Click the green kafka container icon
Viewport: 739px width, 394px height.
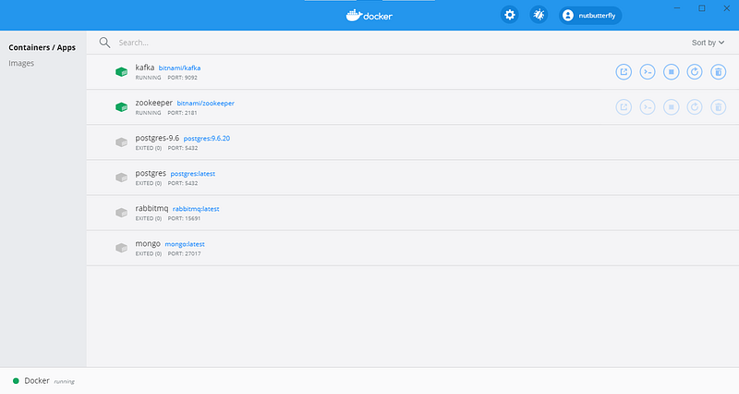pos(122,72)
